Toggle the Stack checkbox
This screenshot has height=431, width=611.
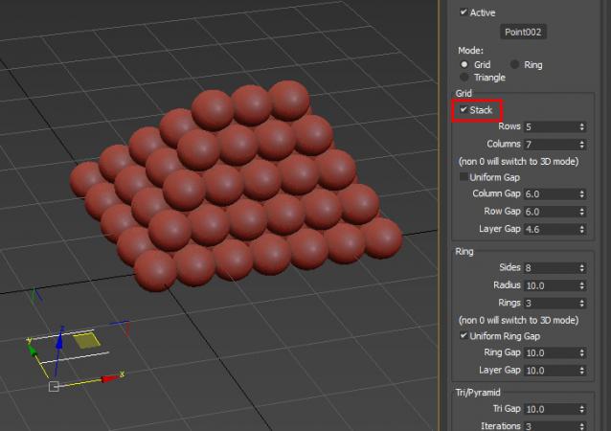click(464, 109)
